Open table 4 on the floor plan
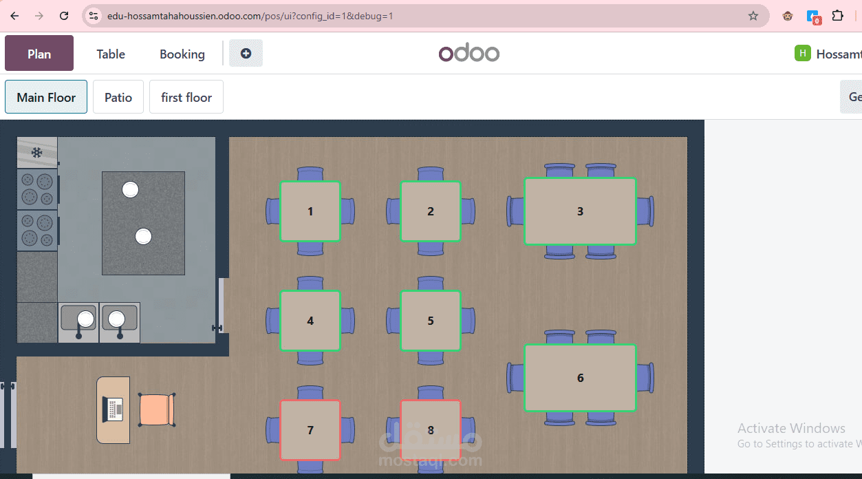This screenshot has height=479, width=862. coord(310,321)
